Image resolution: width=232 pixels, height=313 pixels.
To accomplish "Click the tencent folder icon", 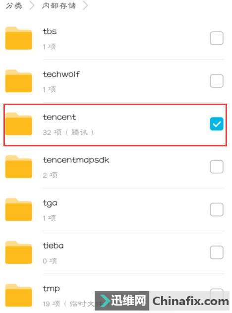I will tap(18, 124).
